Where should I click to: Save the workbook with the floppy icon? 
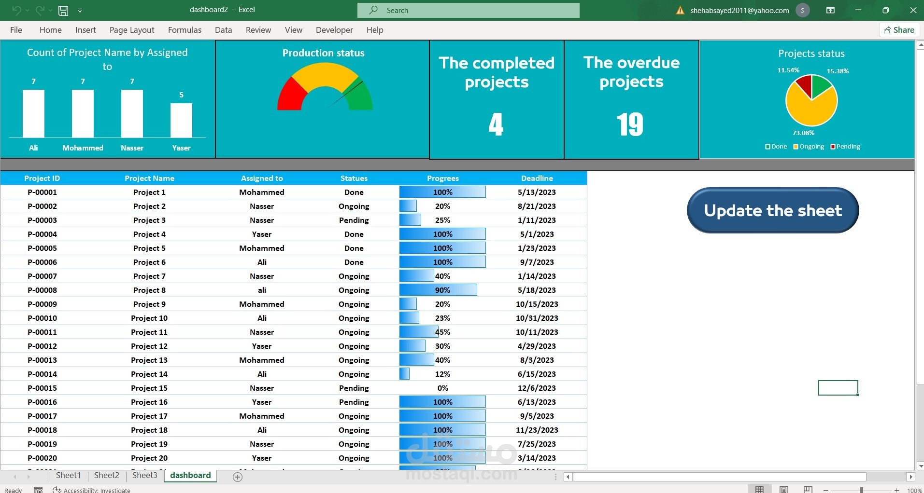pyautogui.click(x=63, y=10)
